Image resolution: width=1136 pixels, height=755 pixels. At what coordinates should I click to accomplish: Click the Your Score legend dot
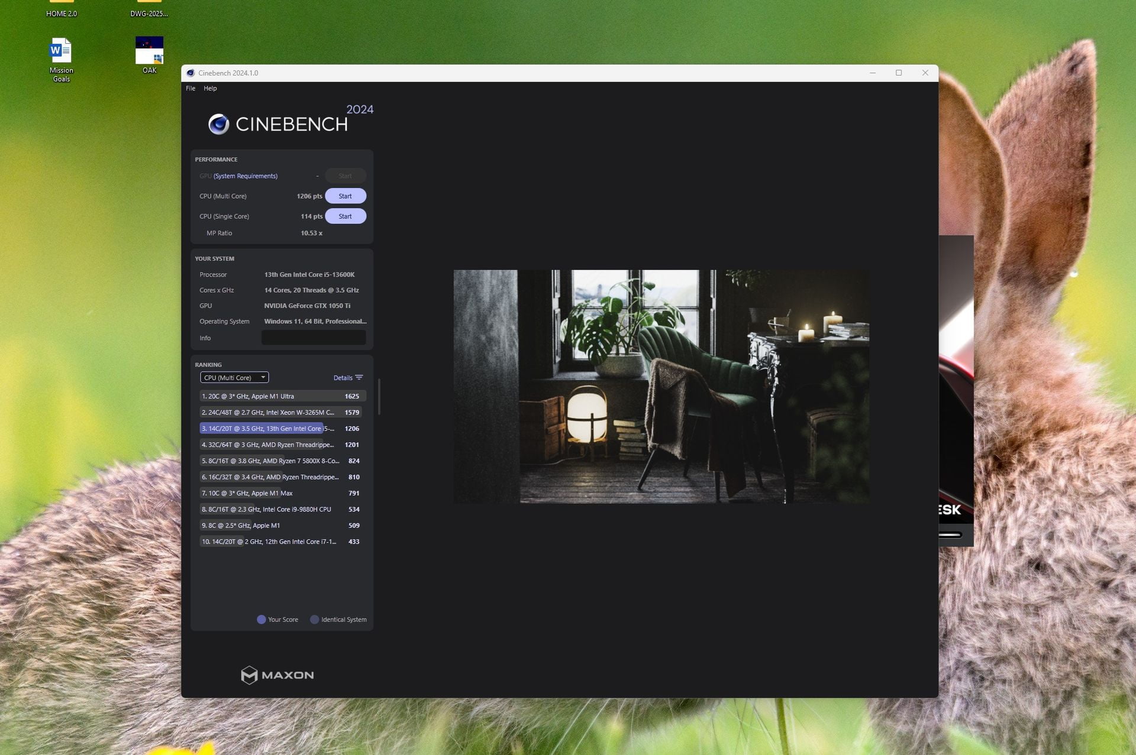(x=262, y=620)
